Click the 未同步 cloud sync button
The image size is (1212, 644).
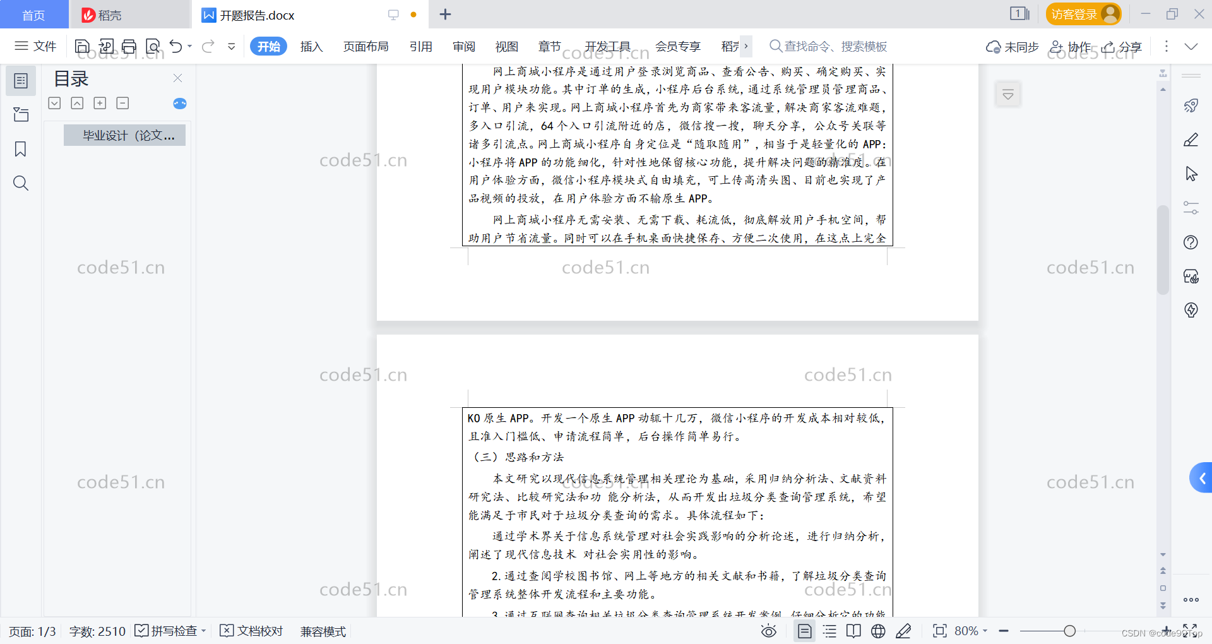(x=1012, y=47)
